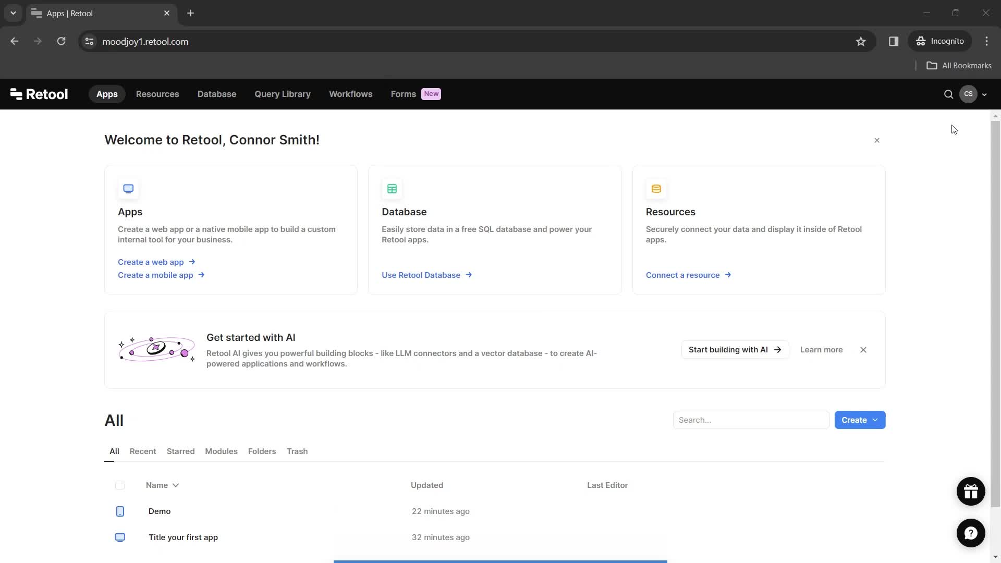1001x563 pixels.
Task: Bookmark this page with the star icon
Action: pos(861,41)
